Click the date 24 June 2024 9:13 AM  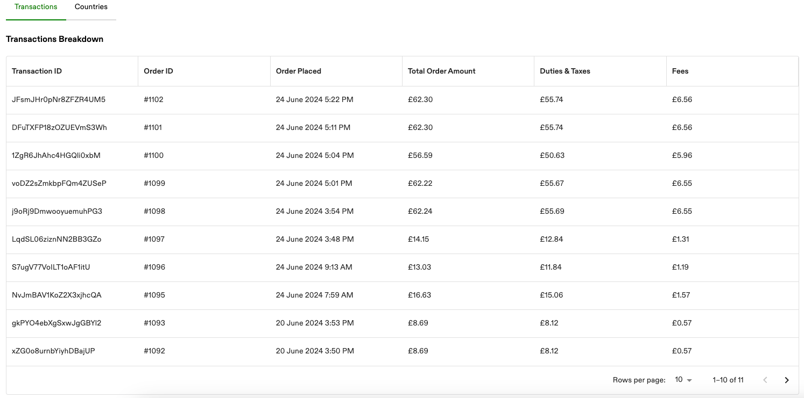(x=314, y=267)
